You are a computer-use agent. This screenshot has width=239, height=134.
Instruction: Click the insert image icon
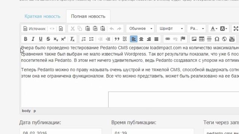click(194, 39)
